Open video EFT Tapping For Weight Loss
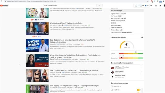The width and height of the screenshot is (165, 93). 74,86
